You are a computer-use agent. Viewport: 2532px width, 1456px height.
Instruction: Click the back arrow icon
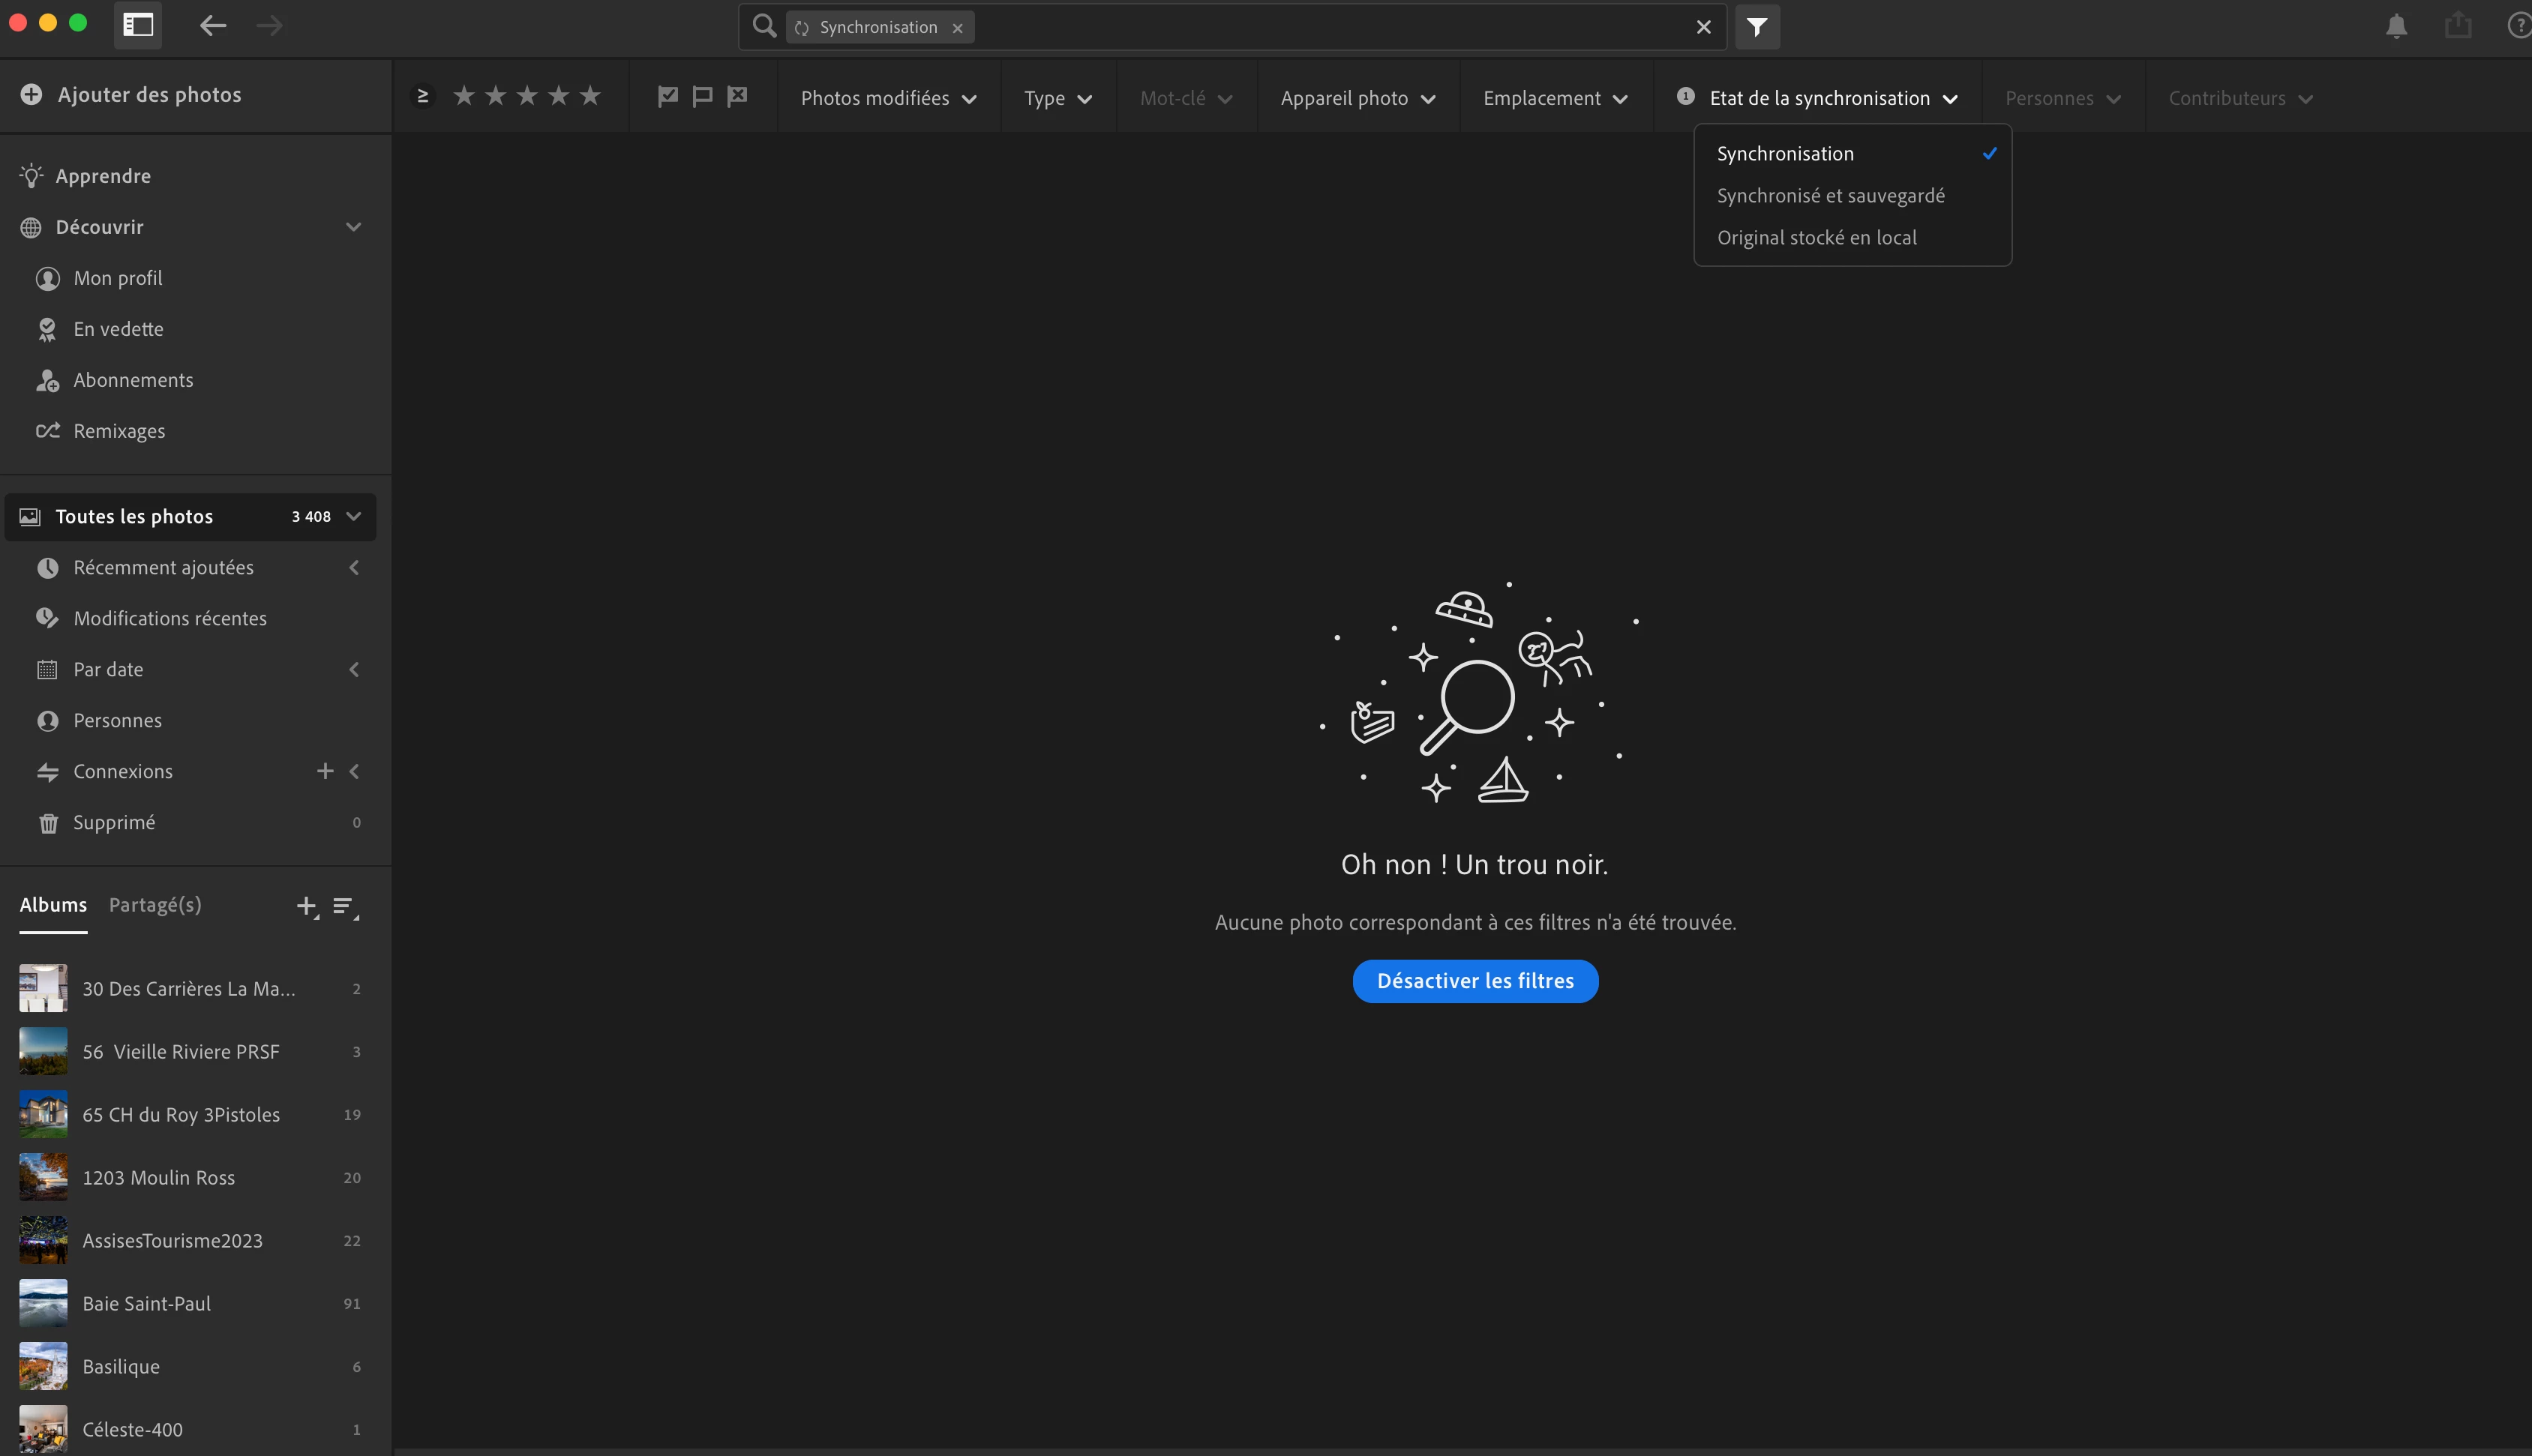212,26
